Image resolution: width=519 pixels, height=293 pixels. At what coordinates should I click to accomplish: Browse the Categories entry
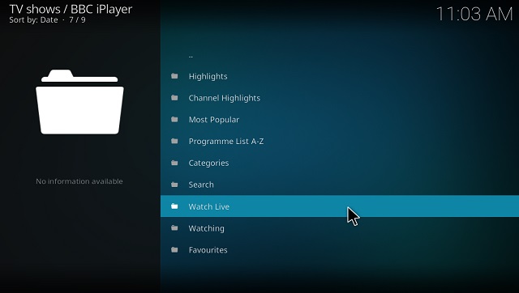340,163
